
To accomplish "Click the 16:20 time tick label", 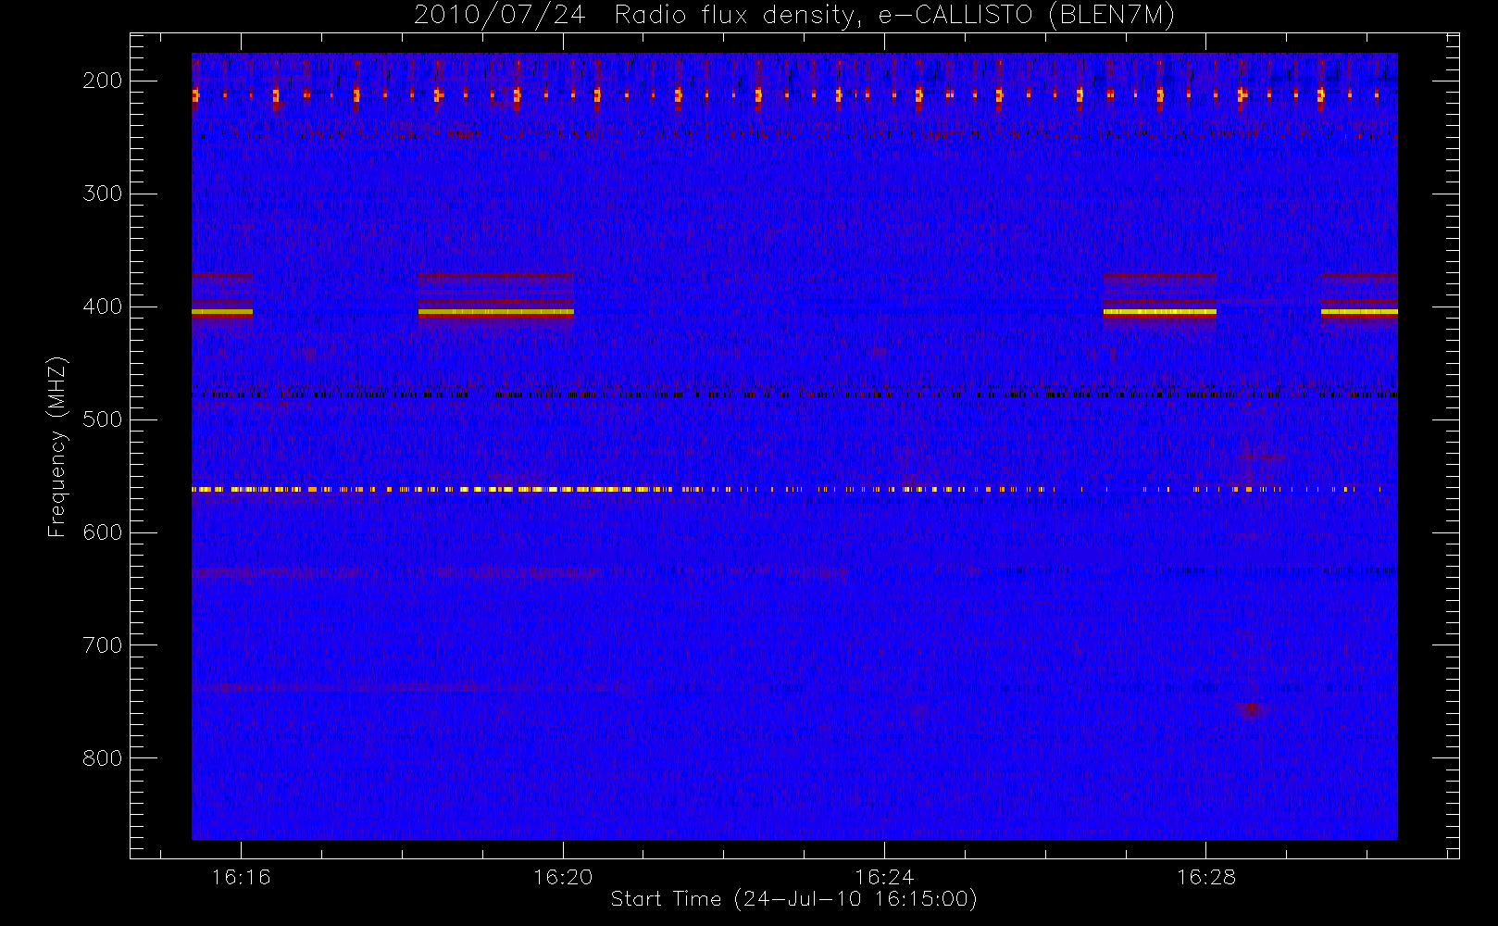I will click(x=563, y=877).
